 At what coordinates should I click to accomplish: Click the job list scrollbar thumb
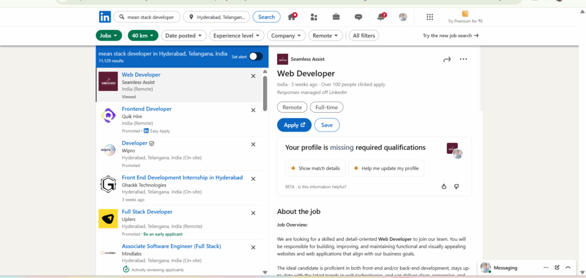pos(266,93)
